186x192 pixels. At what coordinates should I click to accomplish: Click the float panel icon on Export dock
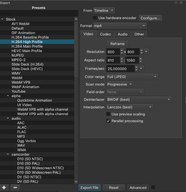(176, 3)
